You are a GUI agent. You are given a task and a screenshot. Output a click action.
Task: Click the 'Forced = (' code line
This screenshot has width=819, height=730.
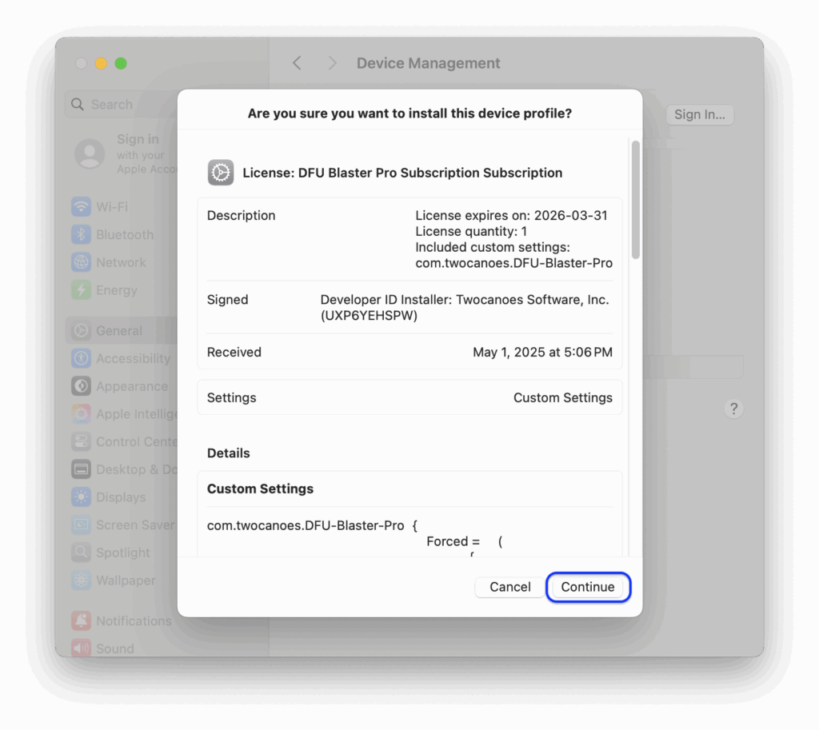click(465, 541)
